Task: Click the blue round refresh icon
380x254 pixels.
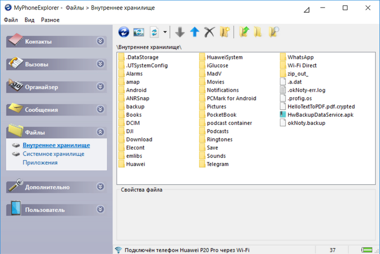Action: 123,32
